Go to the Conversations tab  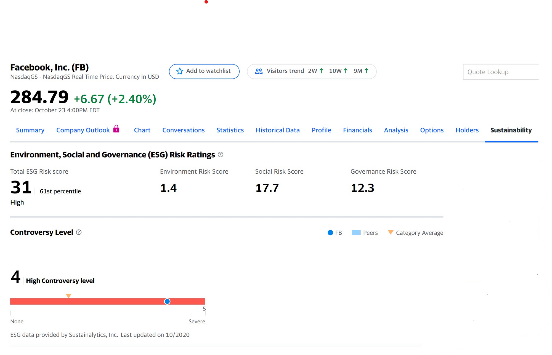click(184, 130)
